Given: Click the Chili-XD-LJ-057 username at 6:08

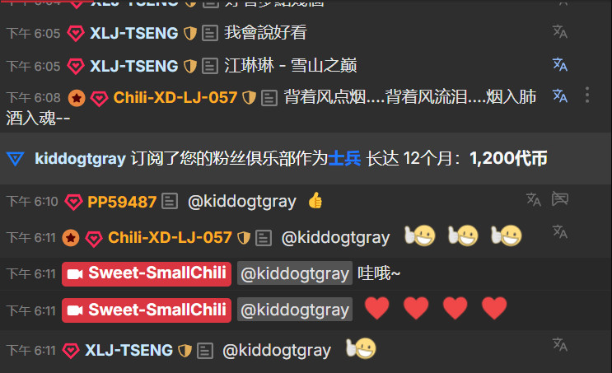Looking at the screenshot, I should tap(175, 97).
